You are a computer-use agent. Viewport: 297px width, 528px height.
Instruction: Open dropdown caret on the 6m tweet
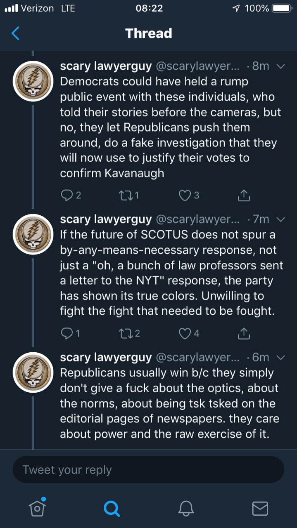coord(280,357)
